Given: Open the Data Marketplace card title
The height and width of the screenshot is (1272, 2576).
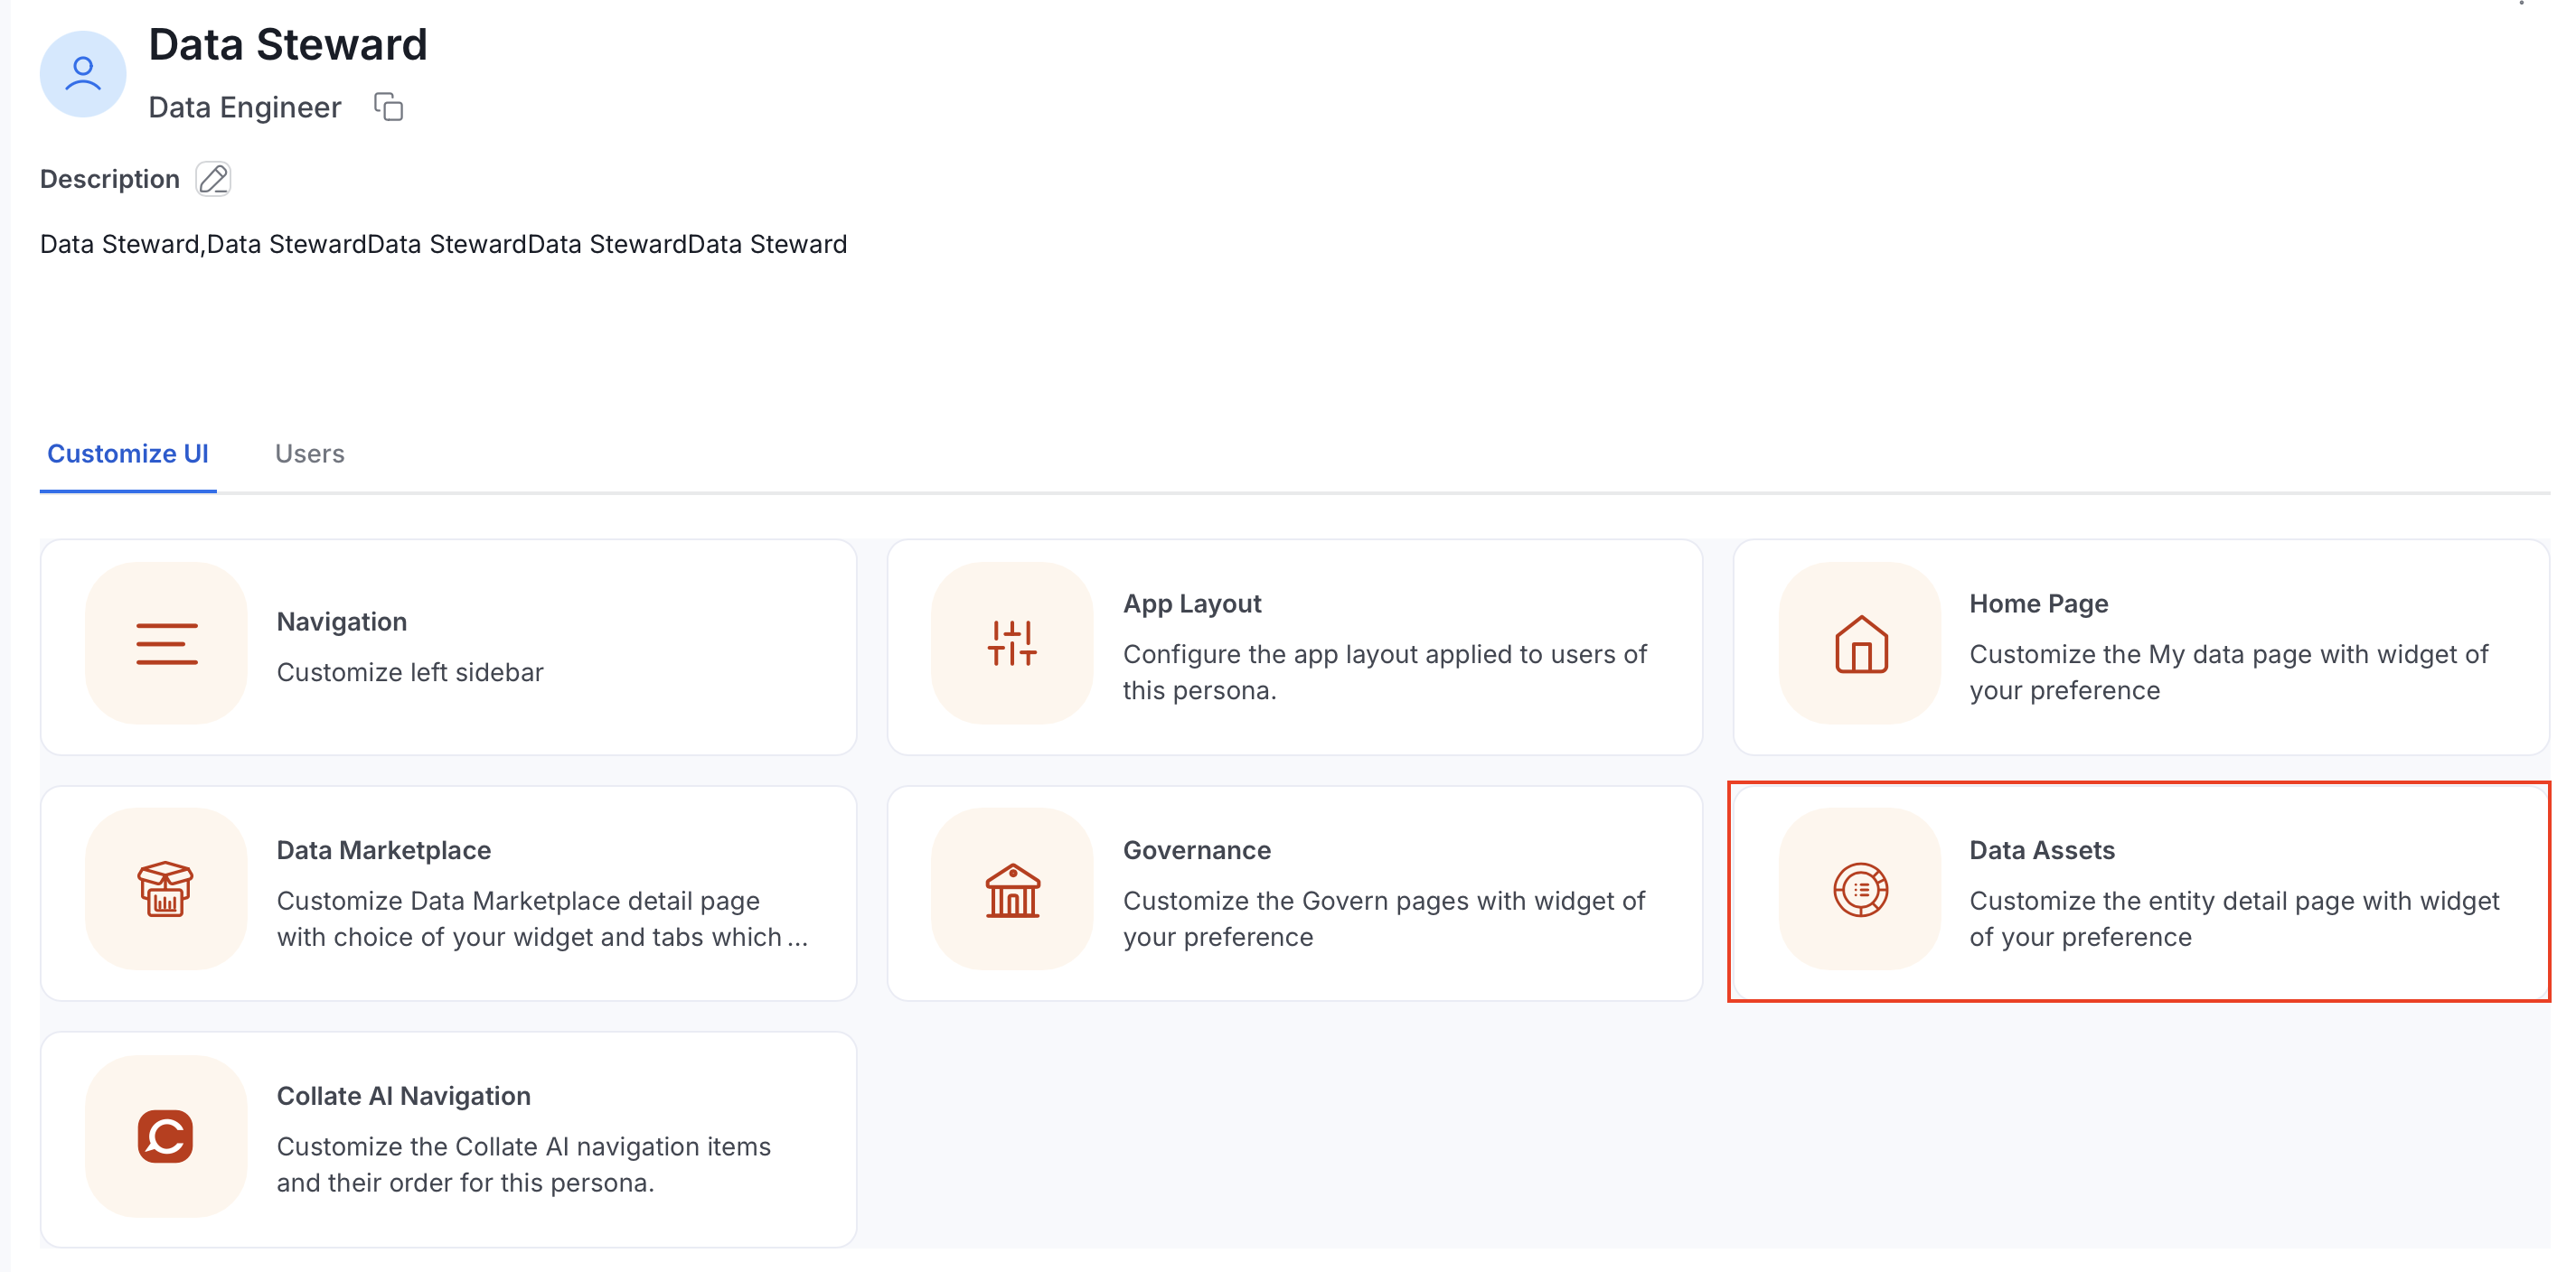Looking at the screenshot, I should 384,850.
